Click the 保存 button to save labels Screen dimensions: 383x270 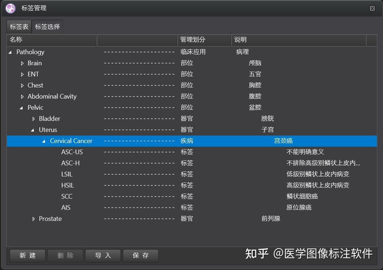tap(140, 256)
